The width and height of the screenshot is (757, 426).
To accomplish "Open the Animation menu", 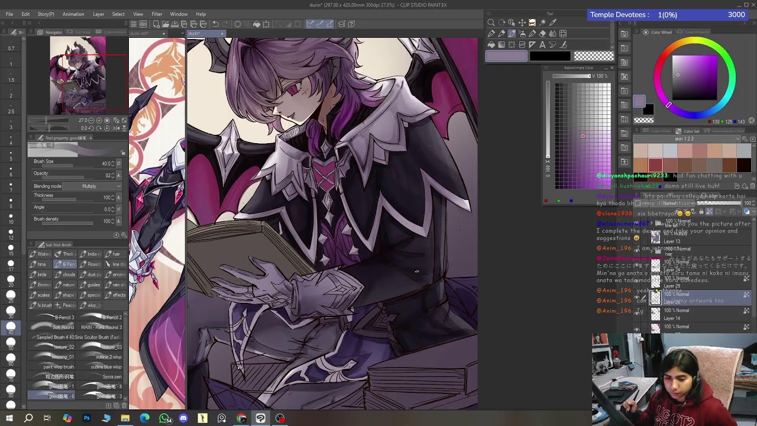I will point(73,14).
